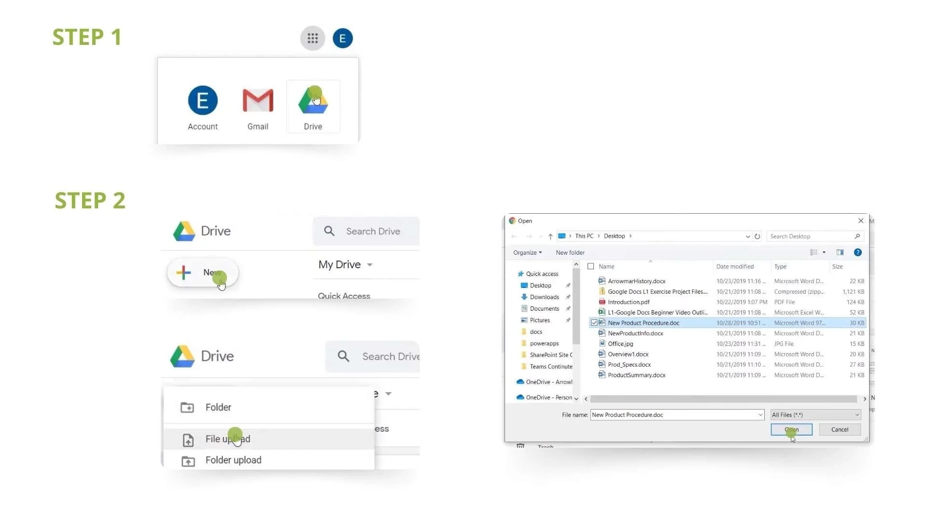Click the Open button in the dialog
Screen dimensions: 927x521
coord(791,429)
